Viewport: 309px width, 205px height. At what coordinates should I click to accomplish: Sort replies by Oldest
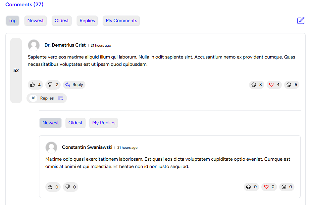click(x=76, y=123)
